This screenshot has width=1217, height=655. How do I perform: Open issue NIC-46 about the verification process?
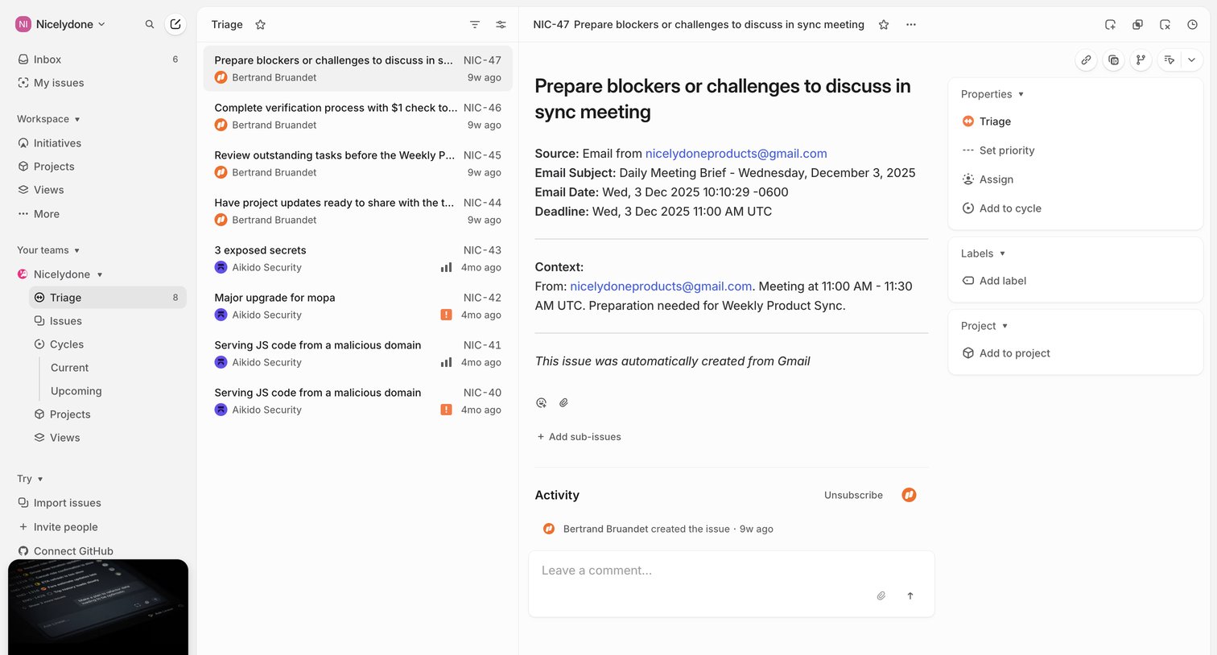coord(357,116)
